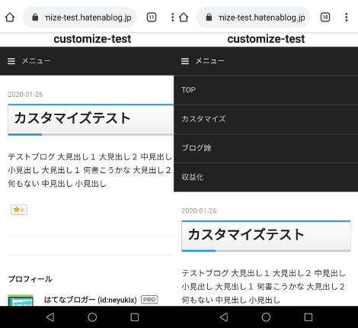Select ブログ論 in the opened menu
This screenshot has height=328, width=358.
[266, 148]
